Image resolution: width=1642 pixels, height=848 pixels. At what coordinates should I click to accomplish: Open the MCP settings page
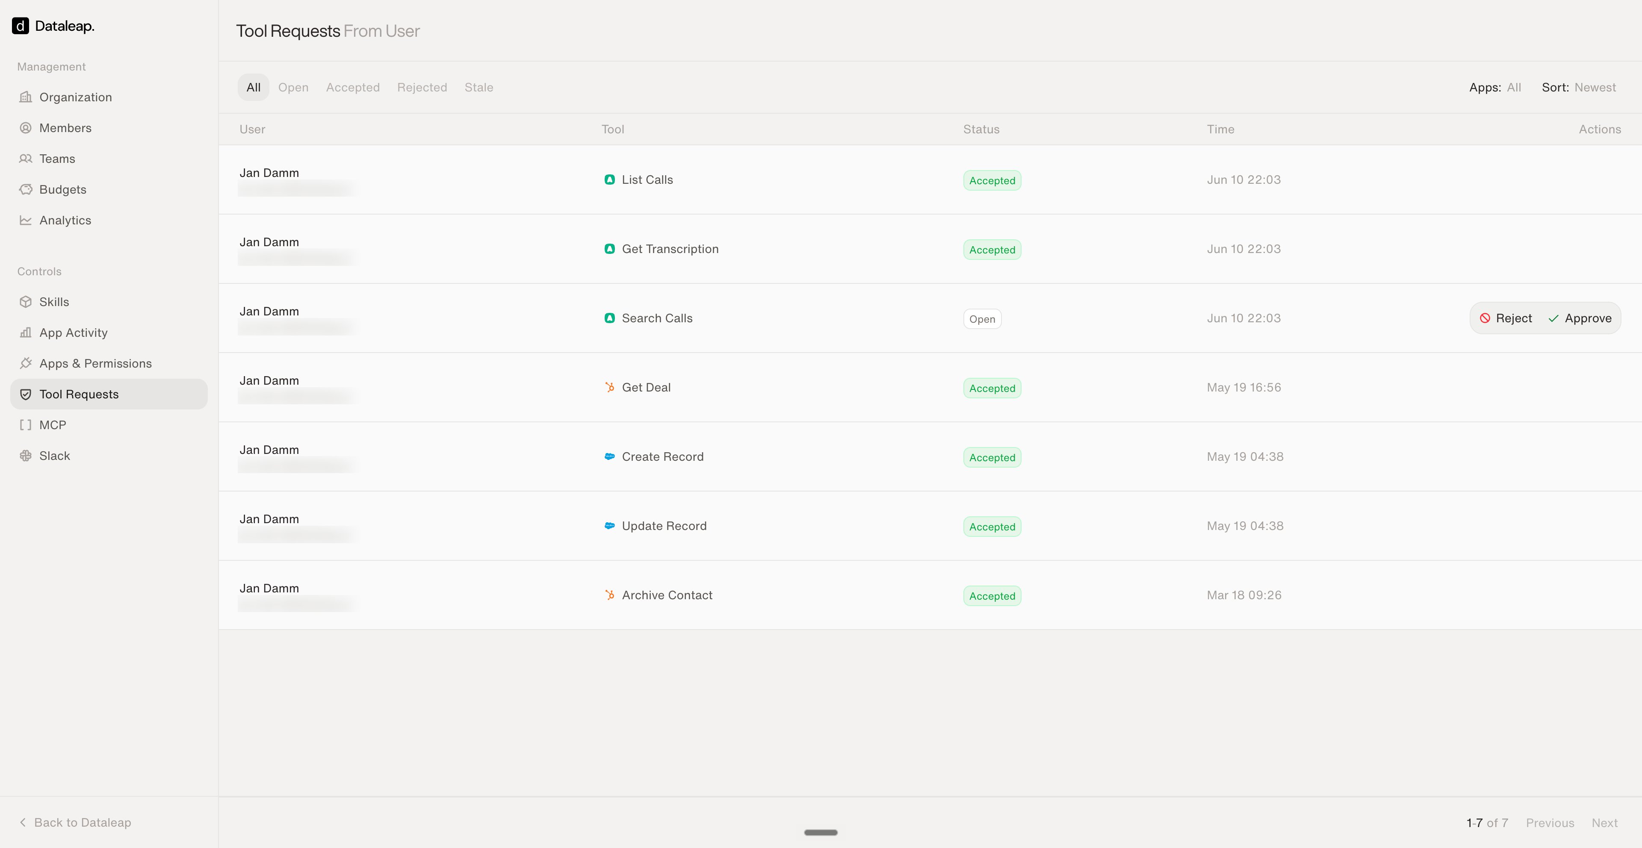[x=109, y=425]
